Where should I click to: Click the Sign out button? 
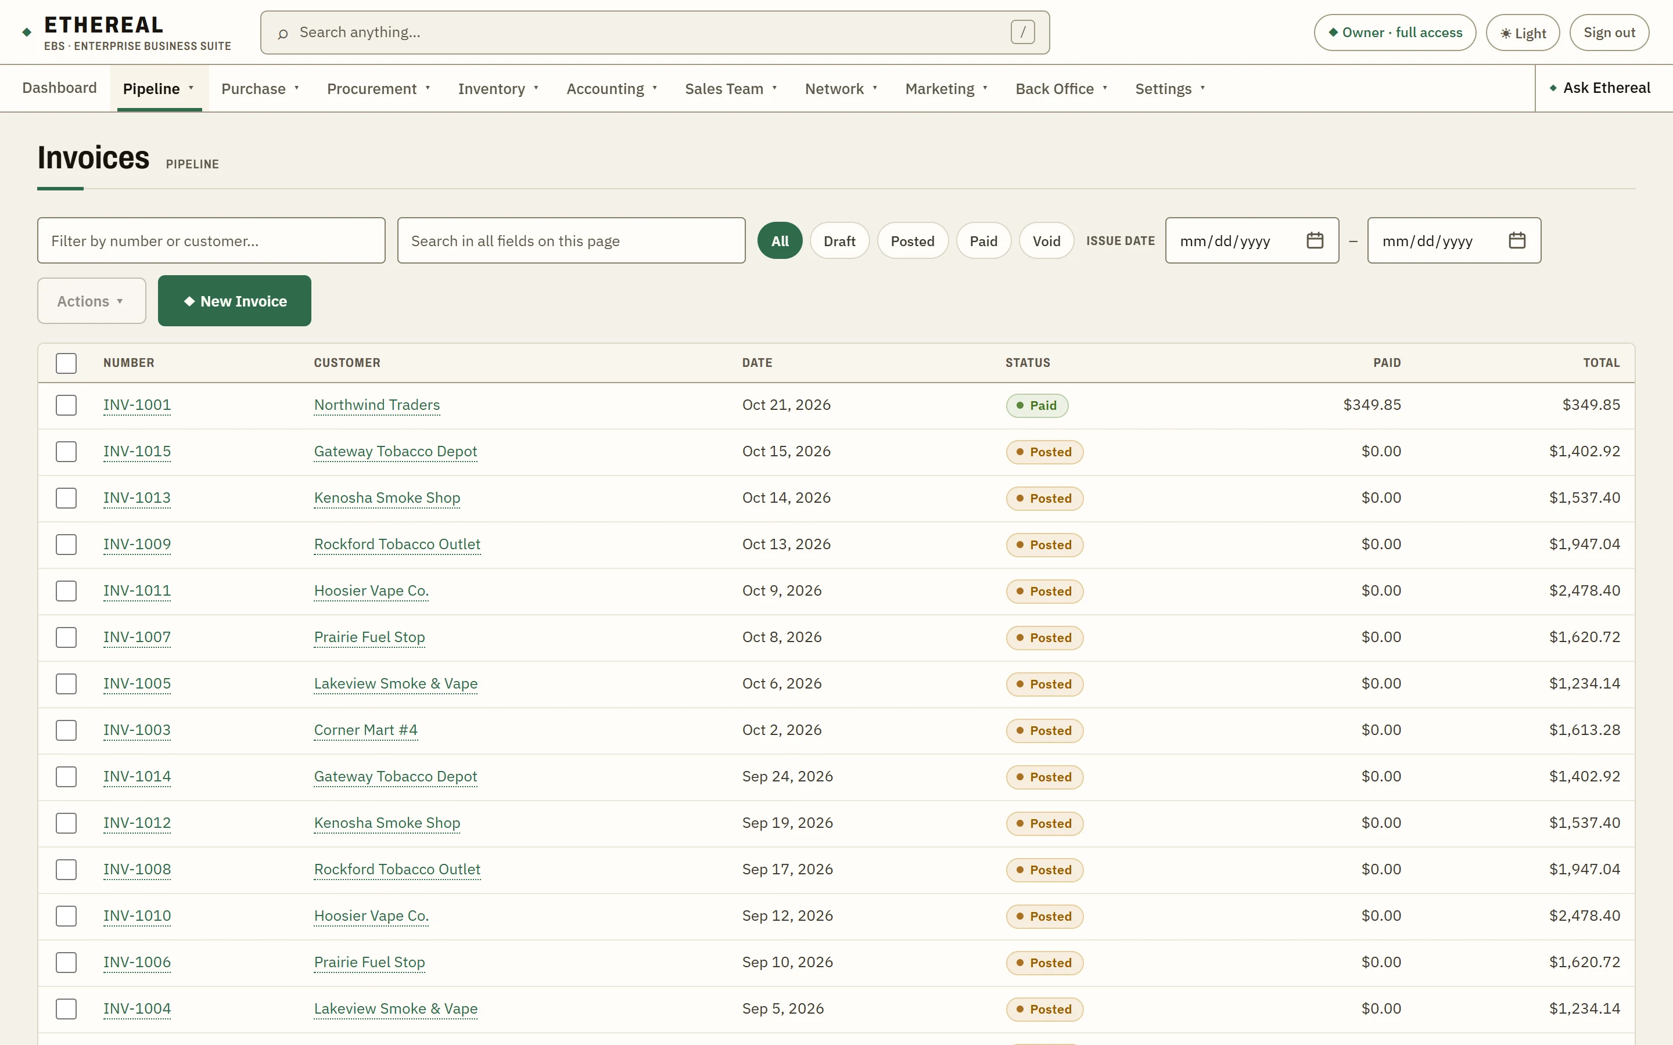tap(1609, 33)
